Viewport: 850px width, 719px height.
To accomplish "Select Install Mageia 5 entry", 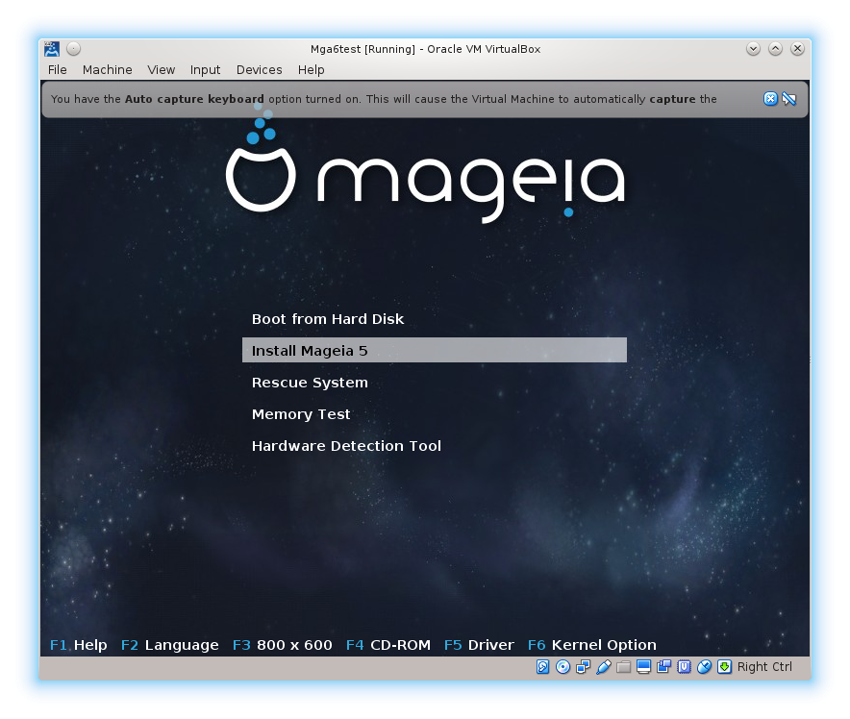I will pos(435,351).
